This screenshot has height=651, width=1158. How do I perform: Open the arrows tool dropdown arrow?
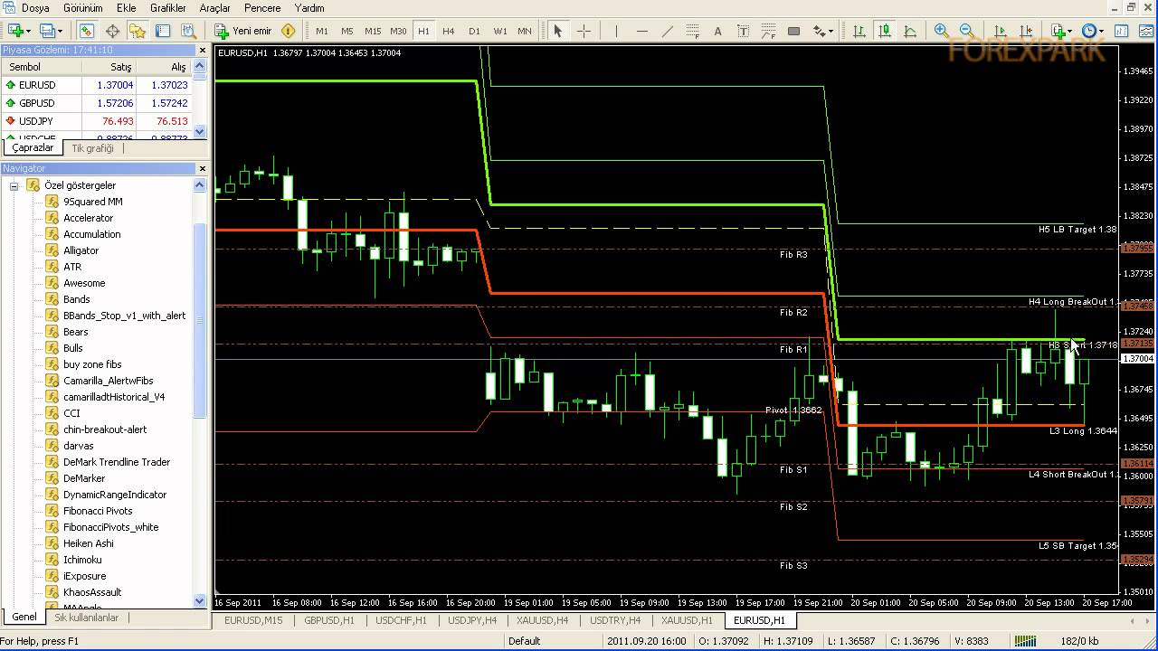830,31
